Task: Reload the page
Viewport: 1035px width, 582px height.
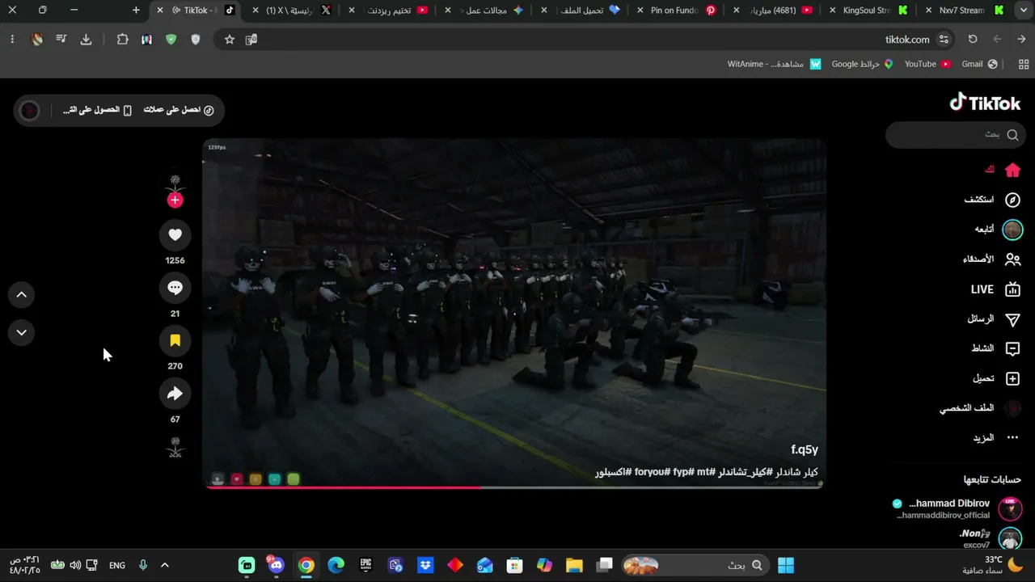Action: pos(973,39)
